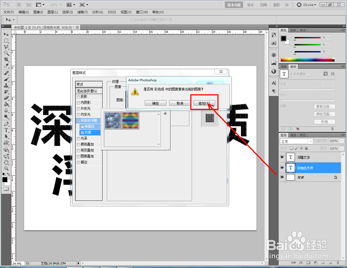Enable the 投影 drop shadow checkbox

(79, 97)
